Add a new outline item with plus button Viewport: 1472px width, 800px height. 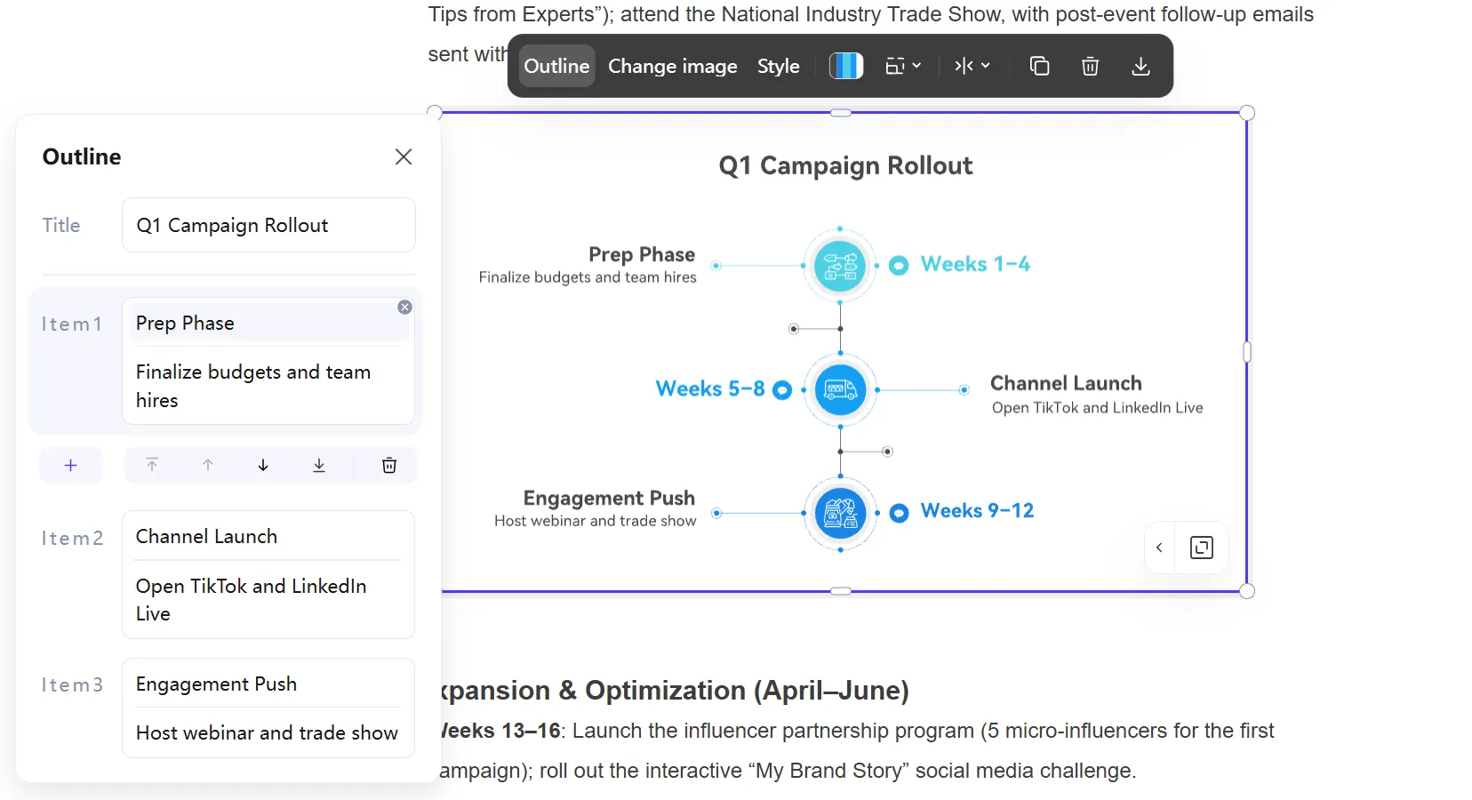pos(71,465)
